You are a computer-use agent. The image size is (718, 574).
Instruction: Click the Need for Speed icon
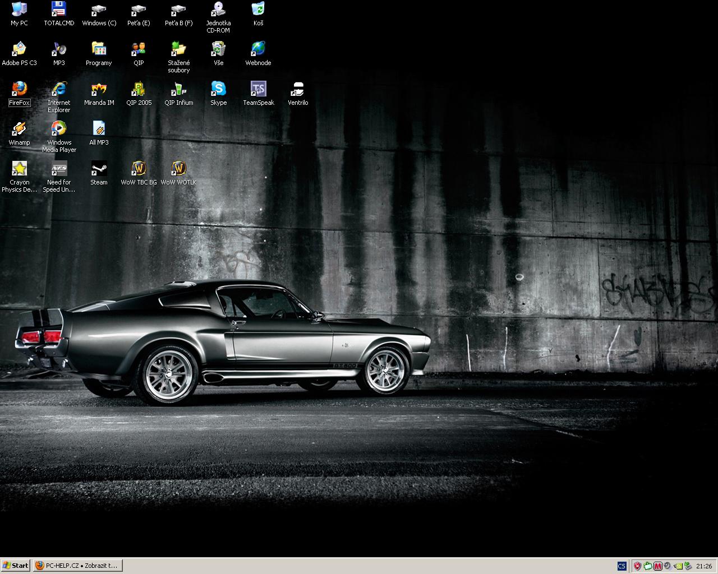click(59, 169)
